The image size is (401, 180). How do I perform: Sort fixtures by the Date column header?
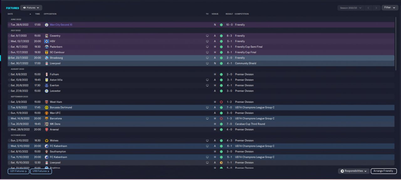(10, 14)
